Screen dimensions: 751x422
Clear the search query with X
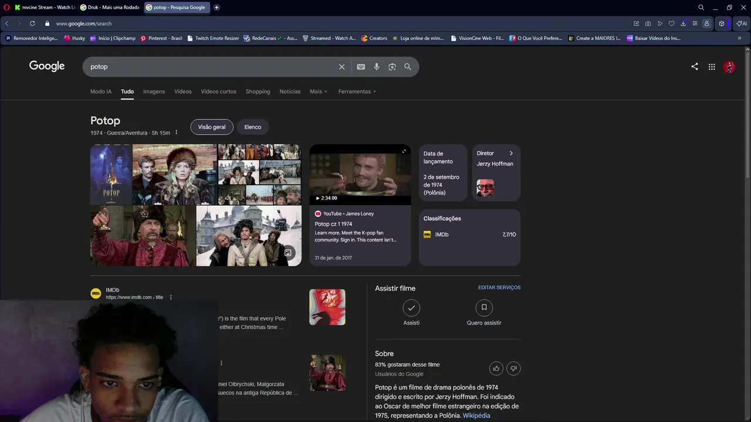(341, 67)
